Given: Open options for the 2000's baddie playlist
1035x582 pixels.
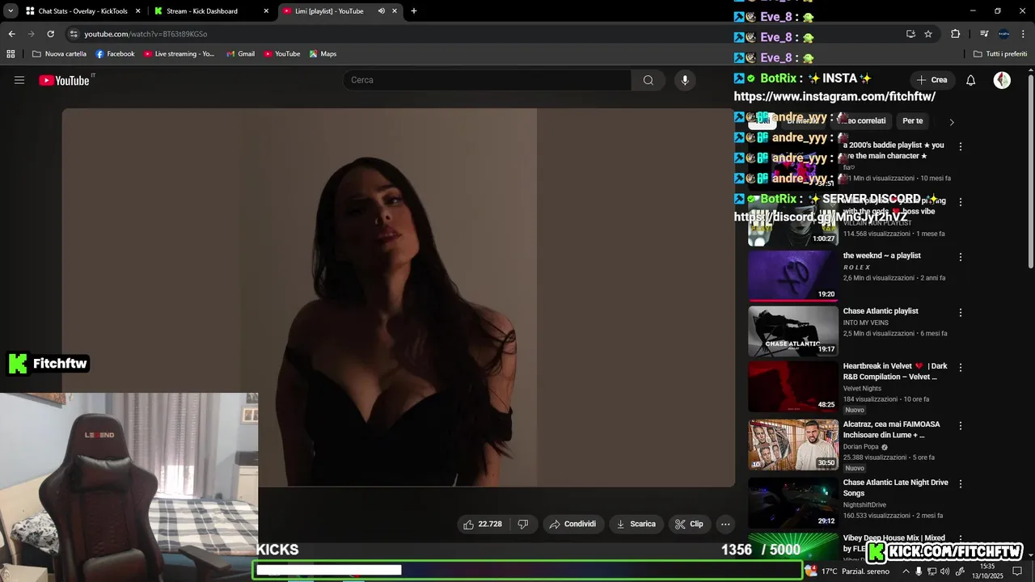Looking at the screenshot, I should [x=961, y=147].
